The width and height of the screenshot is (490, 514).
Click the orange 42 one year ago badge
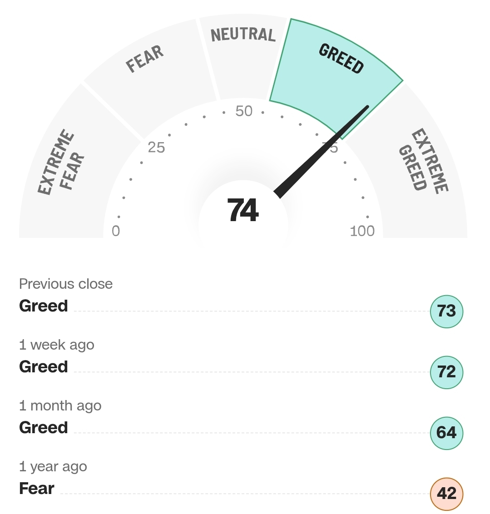coord(446,494)
